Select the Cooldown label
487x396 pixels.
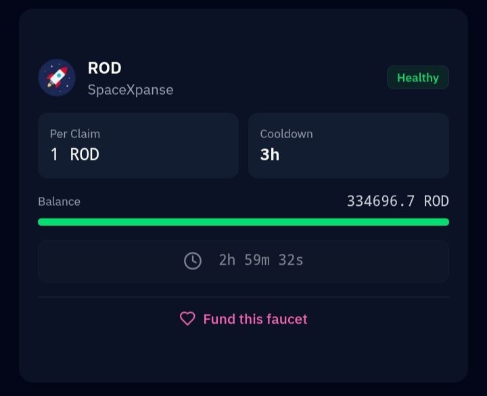[x=286, y=134]
